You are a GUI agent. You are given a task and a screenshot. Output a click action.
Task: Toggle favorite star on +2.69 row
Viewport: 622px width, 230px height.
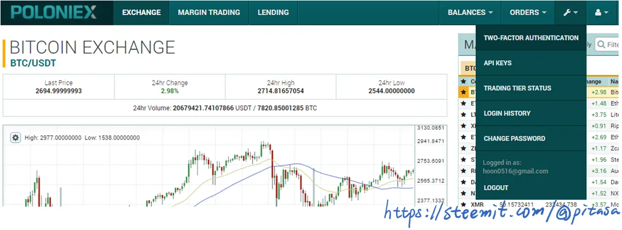463,137
